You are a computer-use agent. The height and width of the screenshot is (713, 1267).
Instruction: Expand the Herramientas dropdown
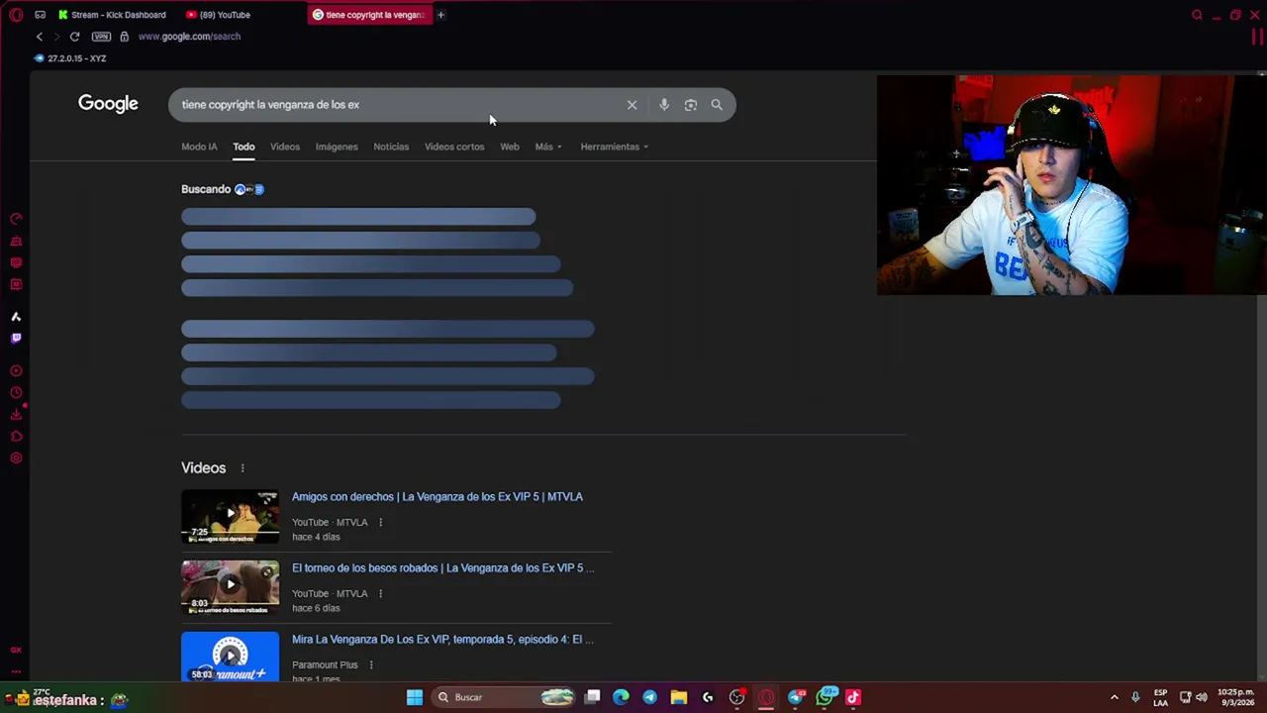point(614,147)
